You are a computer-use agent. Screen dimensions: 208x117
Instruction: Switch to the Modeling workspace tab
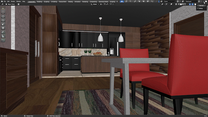(x=39, y=2)
